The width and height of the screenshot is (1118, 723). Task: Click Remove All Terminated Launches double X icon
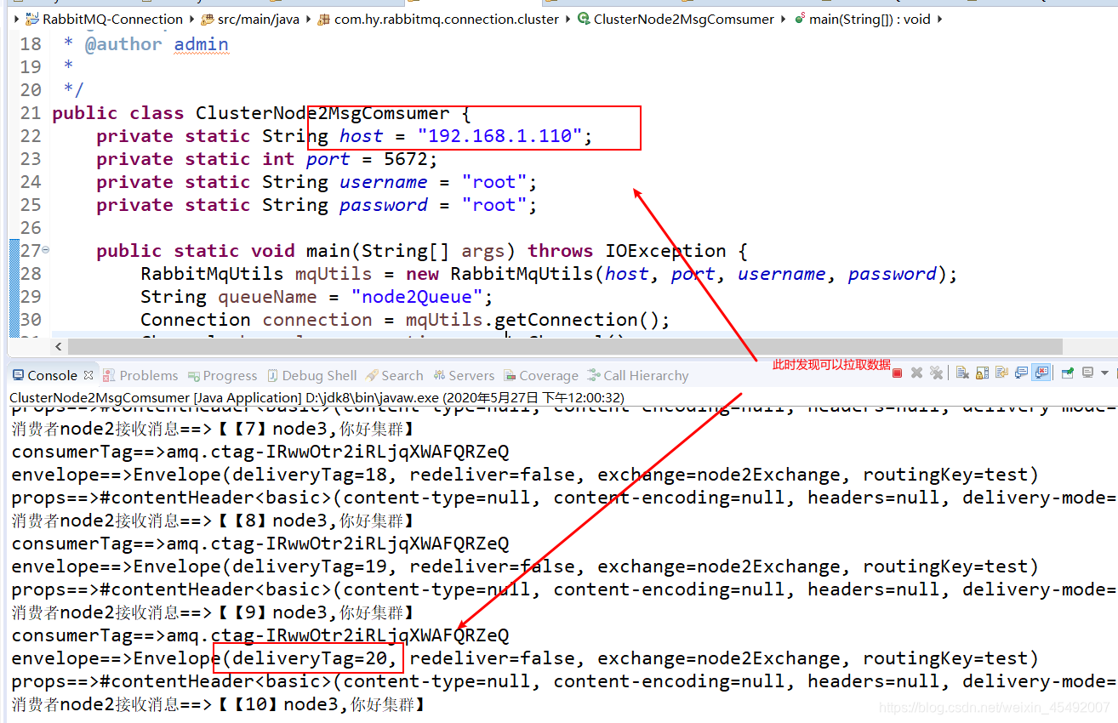(x=936, y=373)
